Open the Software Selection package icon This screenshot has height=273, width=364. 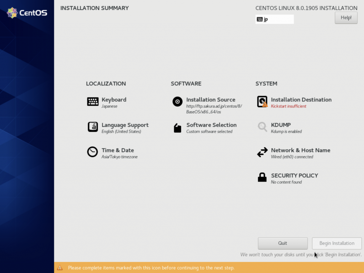pos(177,128)
